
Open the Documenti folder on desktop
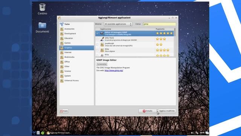(x=42, y=28)
